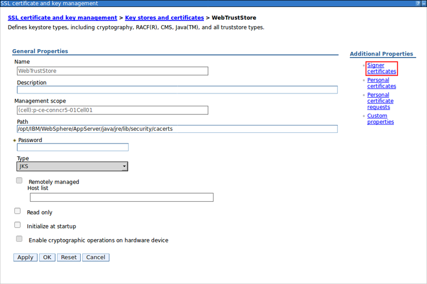
Task: Focus the Name field containing WebTrustStore
Action: point(113,71)
